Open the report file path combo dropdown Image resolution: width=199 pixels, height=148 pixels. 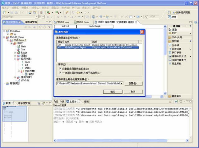122,83
